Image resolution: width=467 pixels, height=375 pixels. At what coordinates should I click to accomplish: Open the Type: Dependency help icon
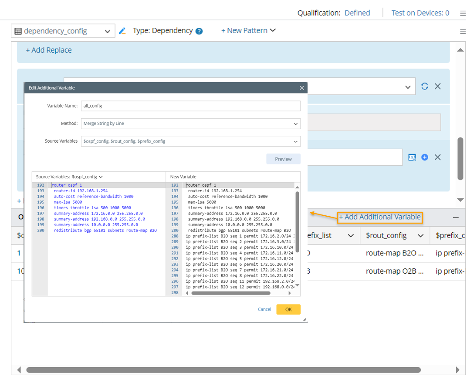point(199,31)
